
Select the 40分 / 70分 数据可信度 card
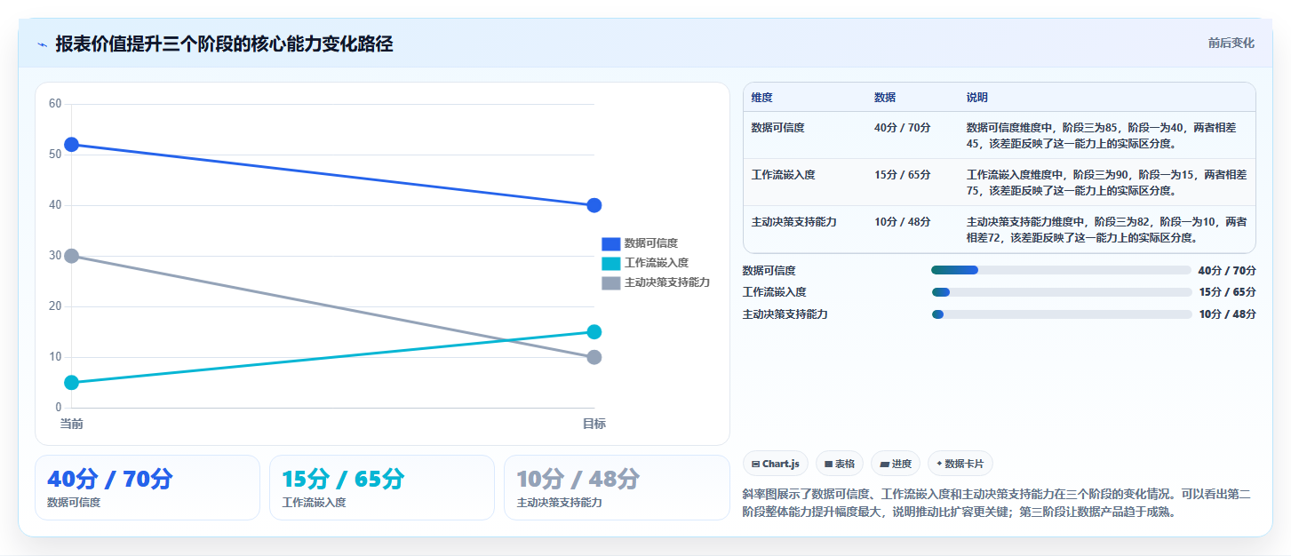[147, 488]
